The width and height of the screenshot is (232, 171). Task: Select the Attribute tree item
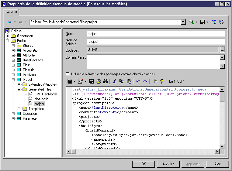29,55
